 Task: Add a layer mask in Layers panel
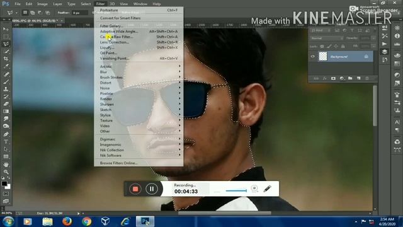(333, 78)
